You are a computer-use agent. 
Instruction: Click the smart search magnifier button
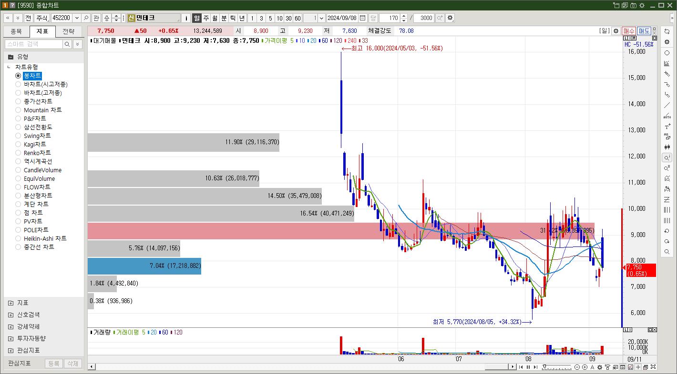point(67,44)
